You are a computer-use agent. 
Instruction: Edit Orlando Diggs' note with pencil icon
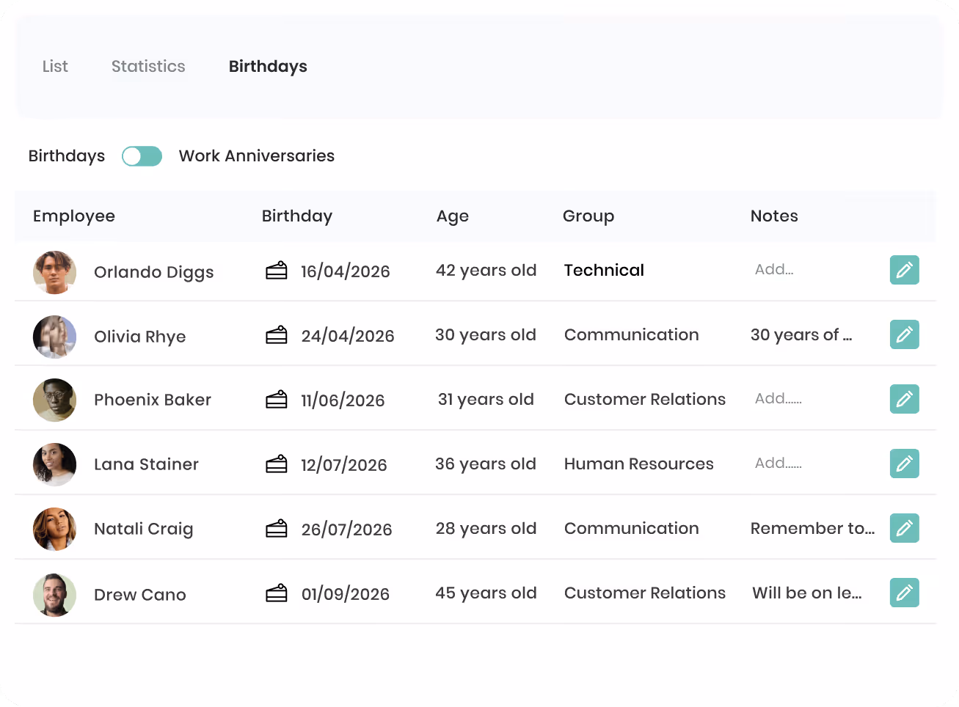click(x=904, y=270)
